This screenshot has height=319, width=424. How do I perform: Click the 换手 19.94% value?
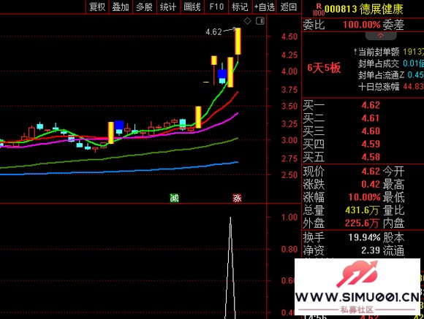[364, 237]
